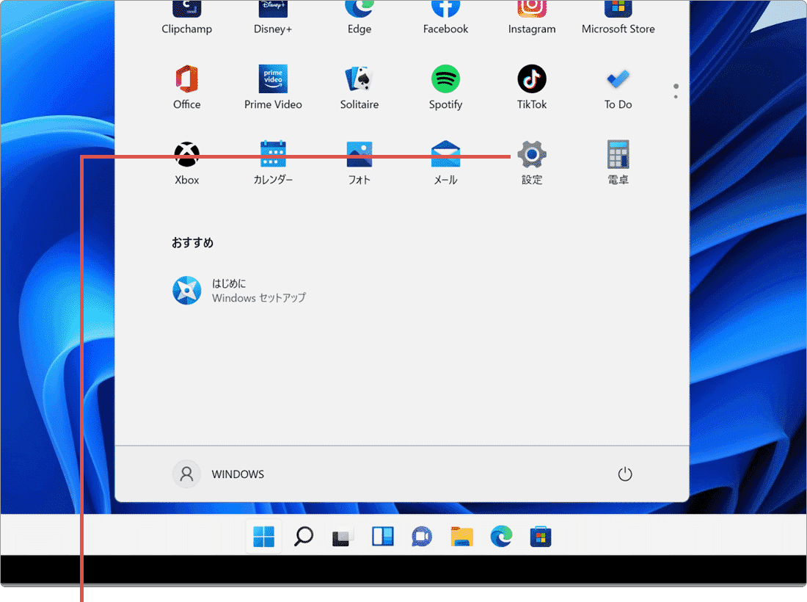Open the Facebook app
807x602 pixels.
tap(446, 18)
